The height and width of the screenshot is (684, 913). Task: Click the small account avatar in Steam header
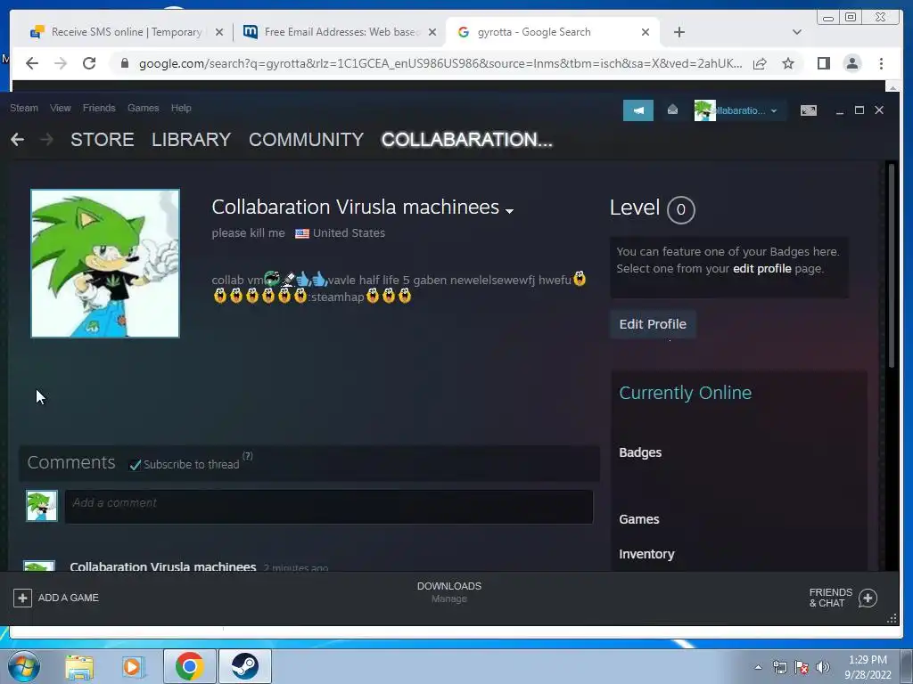(704, 110)
